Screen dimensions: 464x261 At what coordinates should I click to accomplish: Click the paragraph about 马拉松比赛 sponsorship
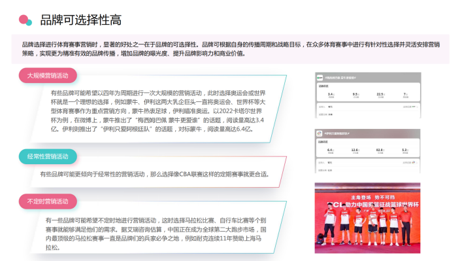(156, 234)
